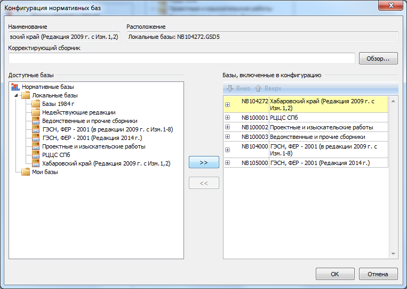Confirm configuration with OK button
This screenshot has height=289, width=407.
point(335,274)
